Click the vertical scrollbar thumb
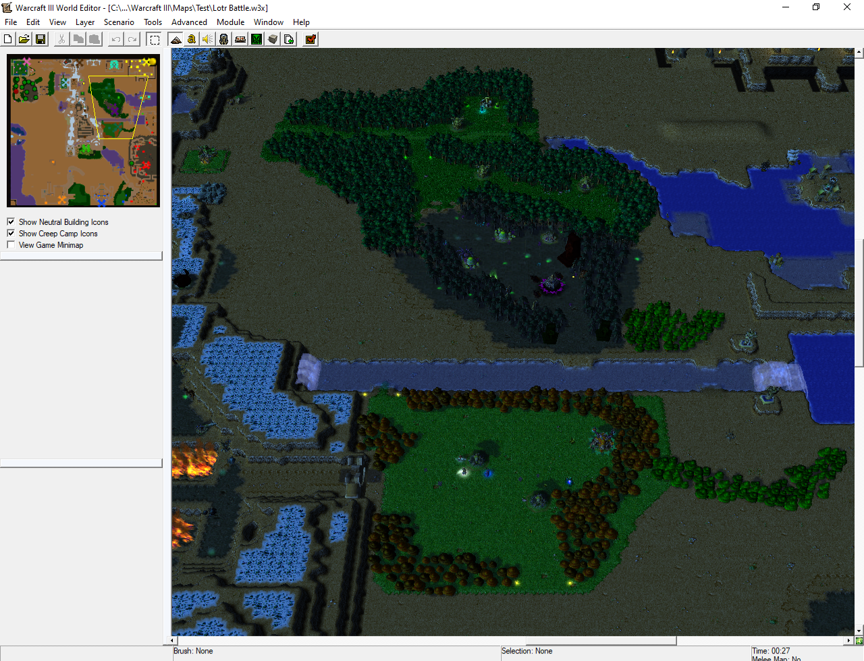The image size is (864, 661). pyautogui.click(x=859, y=303)
